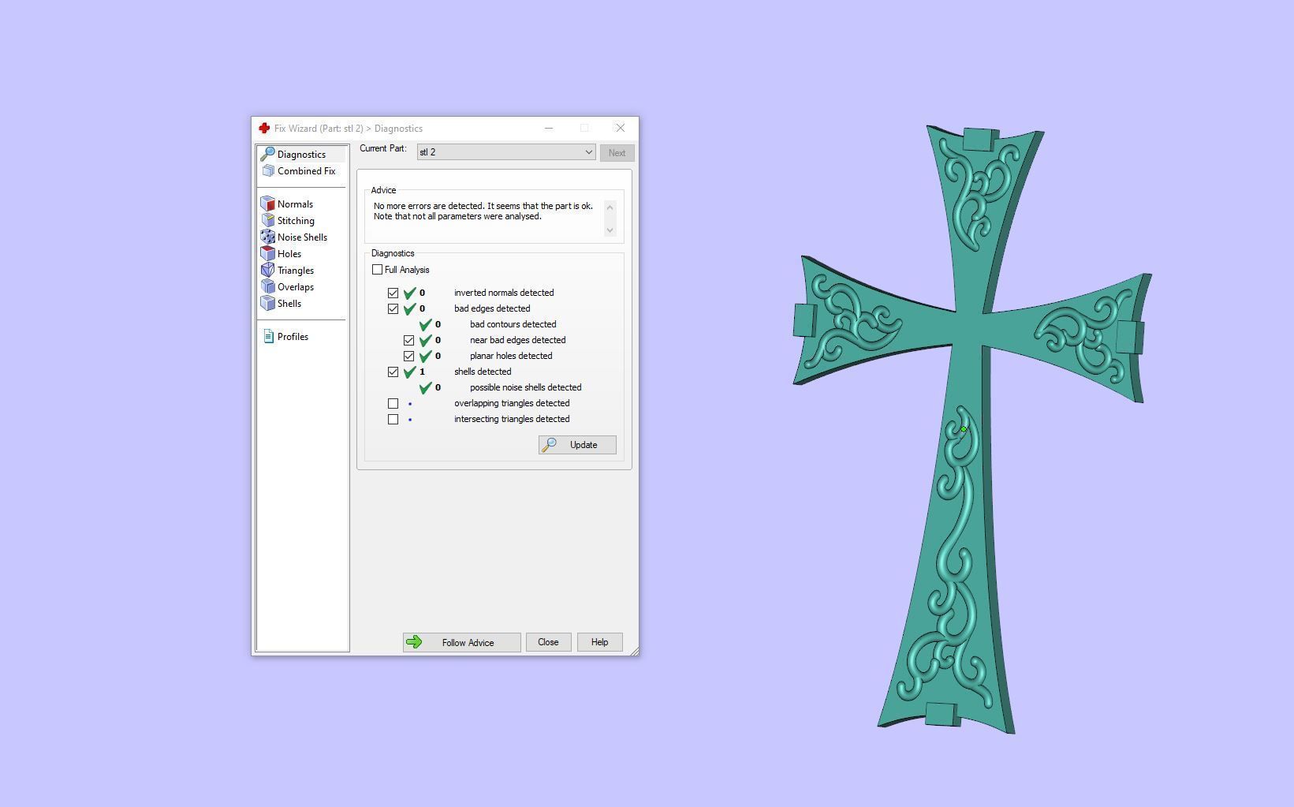Go to the Stitching page
This screenshot has width=1294, height=807.
coord(296,220)
